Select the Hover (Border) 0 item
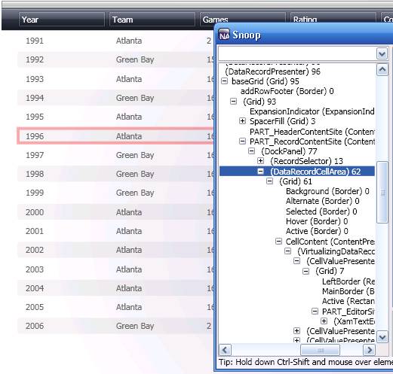The image size is (393, 374). pos(317,221)
